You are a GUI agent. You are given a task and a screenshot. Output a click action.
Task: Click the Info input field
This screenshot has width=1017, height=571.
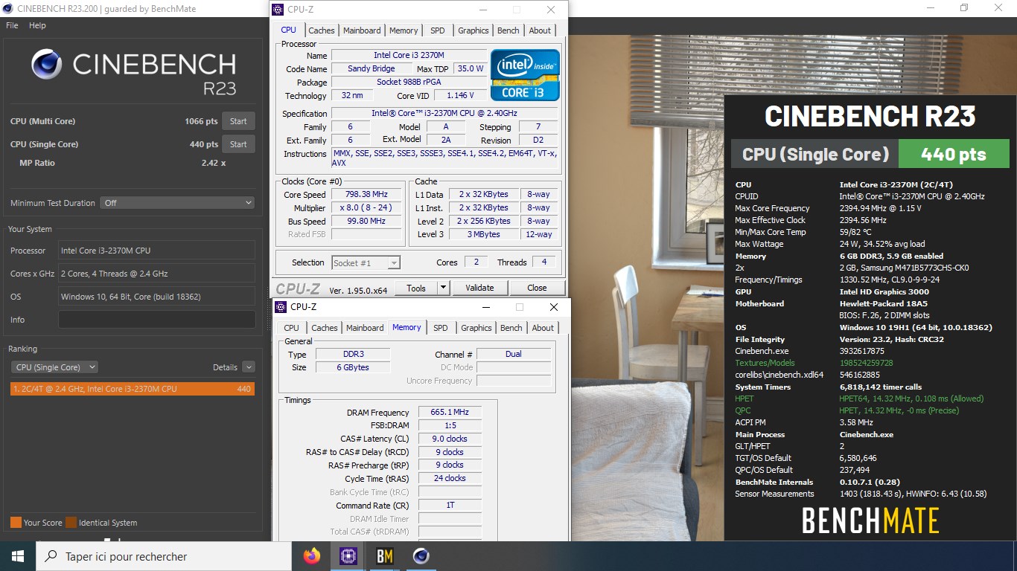coord(156,320)
